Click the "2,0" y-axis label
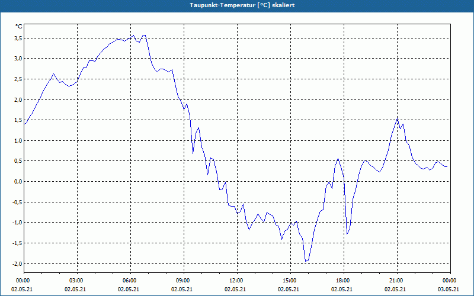The height and width of the screenshot is (296, 474). (18, 99)
